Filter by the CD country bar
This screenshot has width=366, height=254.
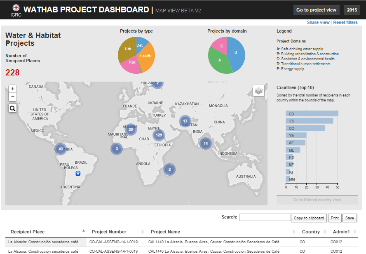point(312,114)
